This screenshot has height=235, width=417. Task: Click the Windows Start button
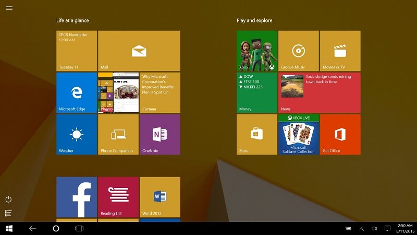(x=9, y=228)
